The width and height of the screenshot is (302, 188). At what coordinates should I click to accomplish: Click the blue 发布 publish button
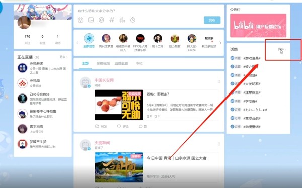212,20
